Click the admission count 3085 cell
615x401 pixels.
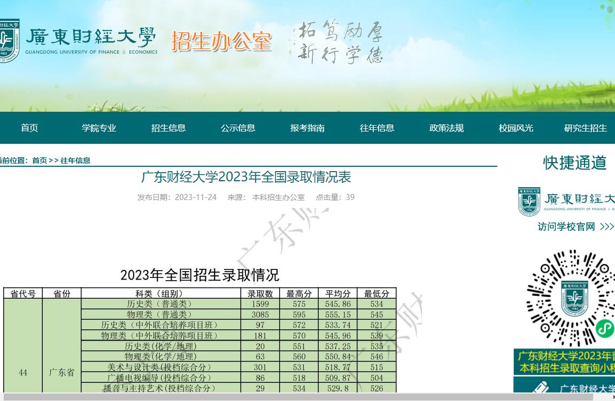tap(260, 314)
